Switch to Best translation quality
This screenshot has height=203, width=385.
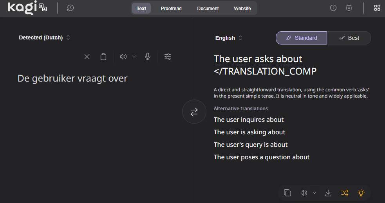tap(349, 38)
